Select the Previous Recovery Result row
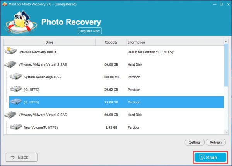This screenshot has height=166, width=232. (x=114, y=52)
